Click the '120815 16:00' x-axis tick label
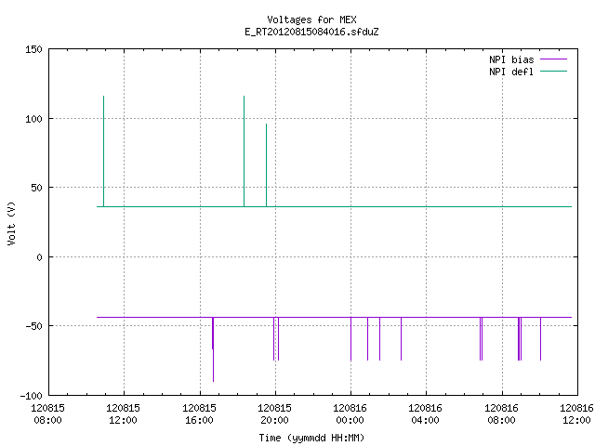Viewport: 595px width, 446px height. 199,414
